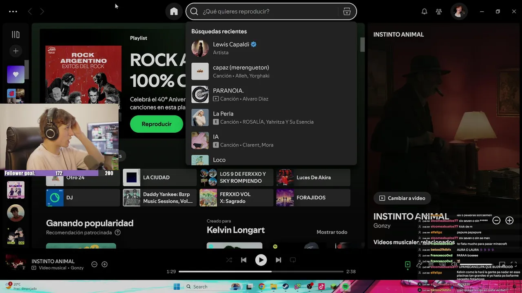The width and height of the screenshot is (522, 293).
Task: Hide this track in right panel
Action: 496,221
